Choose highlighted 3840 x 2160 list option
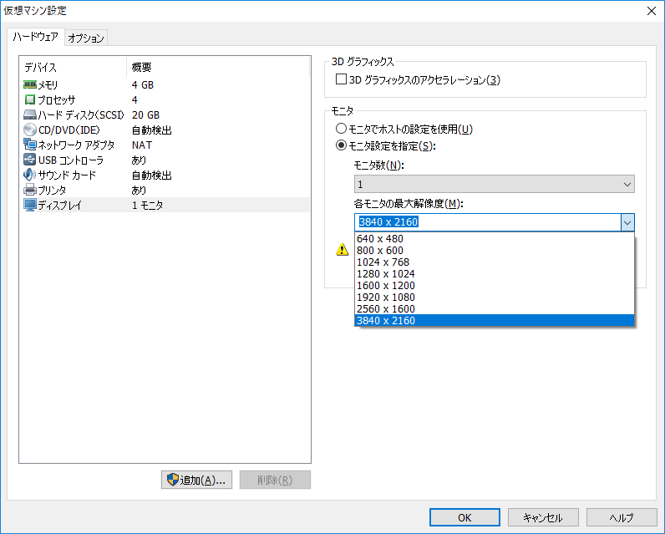Viewport: 665px width, 534px height. pos(494,321)
